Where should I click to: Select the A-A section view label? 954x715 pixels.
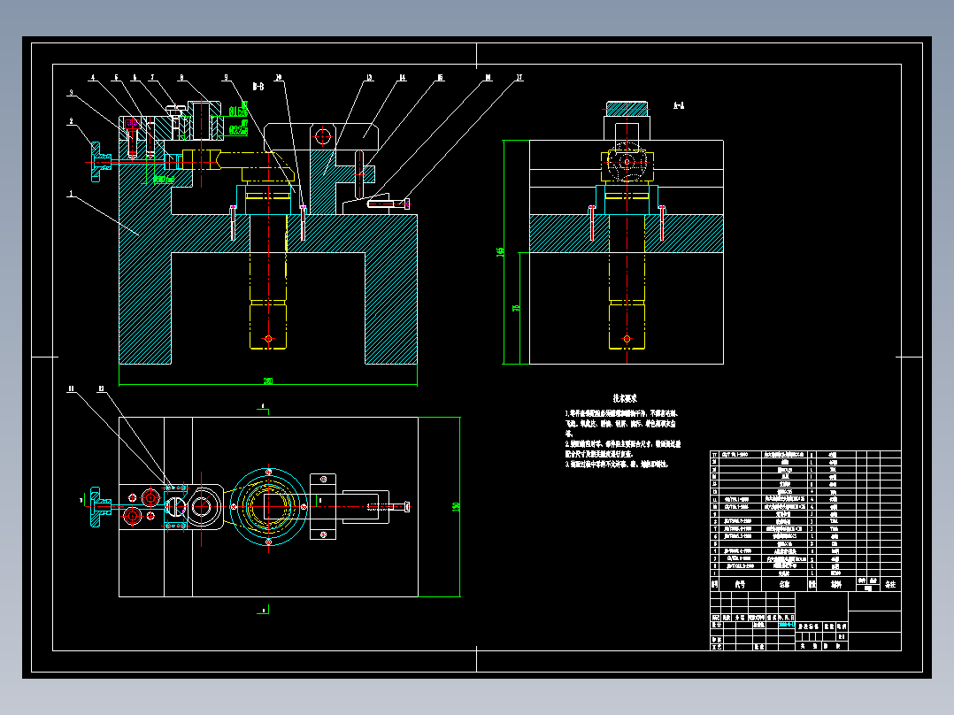pyautogui.click(x=679, y=105)
